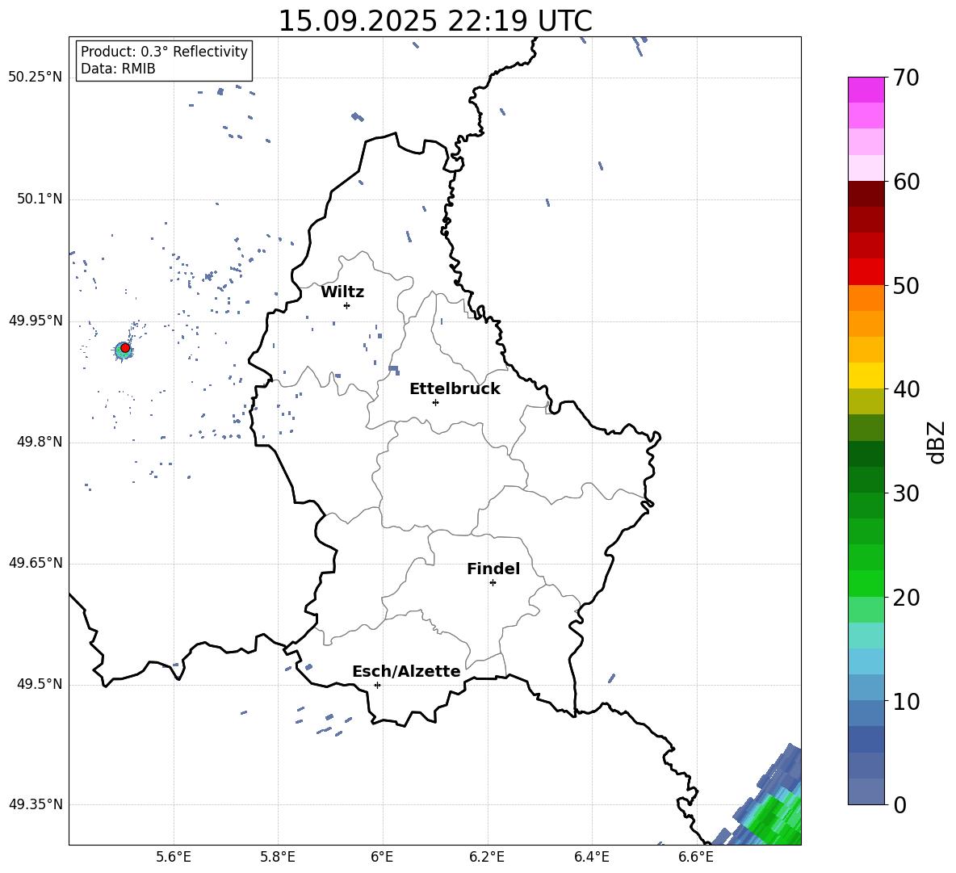Screen dimensions: 956x873
Task: Click the Wiltz city label
Action: click(x=342, y=292)
